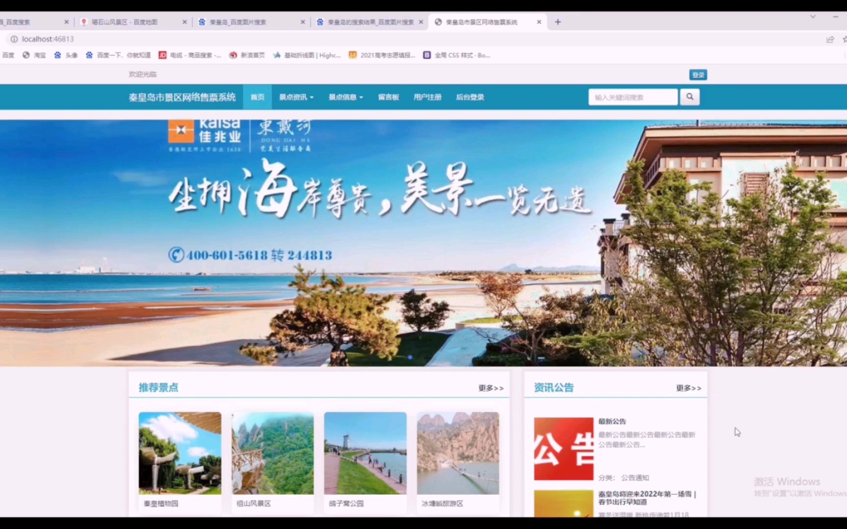The width and height of the screenshot is (847, 529).
Task: Open the 祖山风景区 thumbnail
Action: pyautogui.click(x=273, y=453)
